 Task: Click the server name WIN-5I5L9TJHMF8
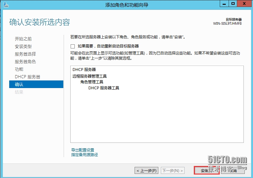click(227, 23)
